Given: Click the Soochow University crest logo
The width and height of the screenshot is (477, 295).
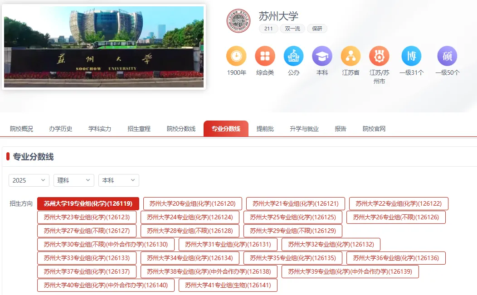Looking at the screenshot, I should 238,21.
